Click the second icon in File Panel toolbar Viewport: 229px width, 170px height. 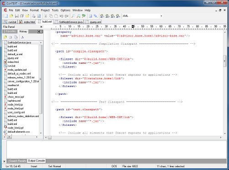click(x=10, y=37)
